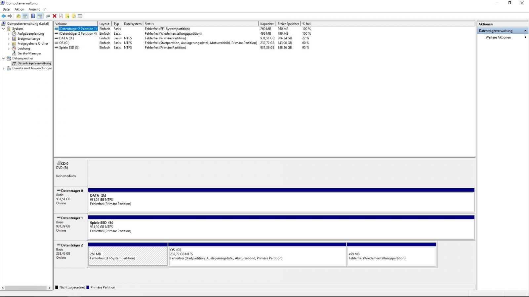Click the drive icon of Spiele SSD (S:) row

57,48
